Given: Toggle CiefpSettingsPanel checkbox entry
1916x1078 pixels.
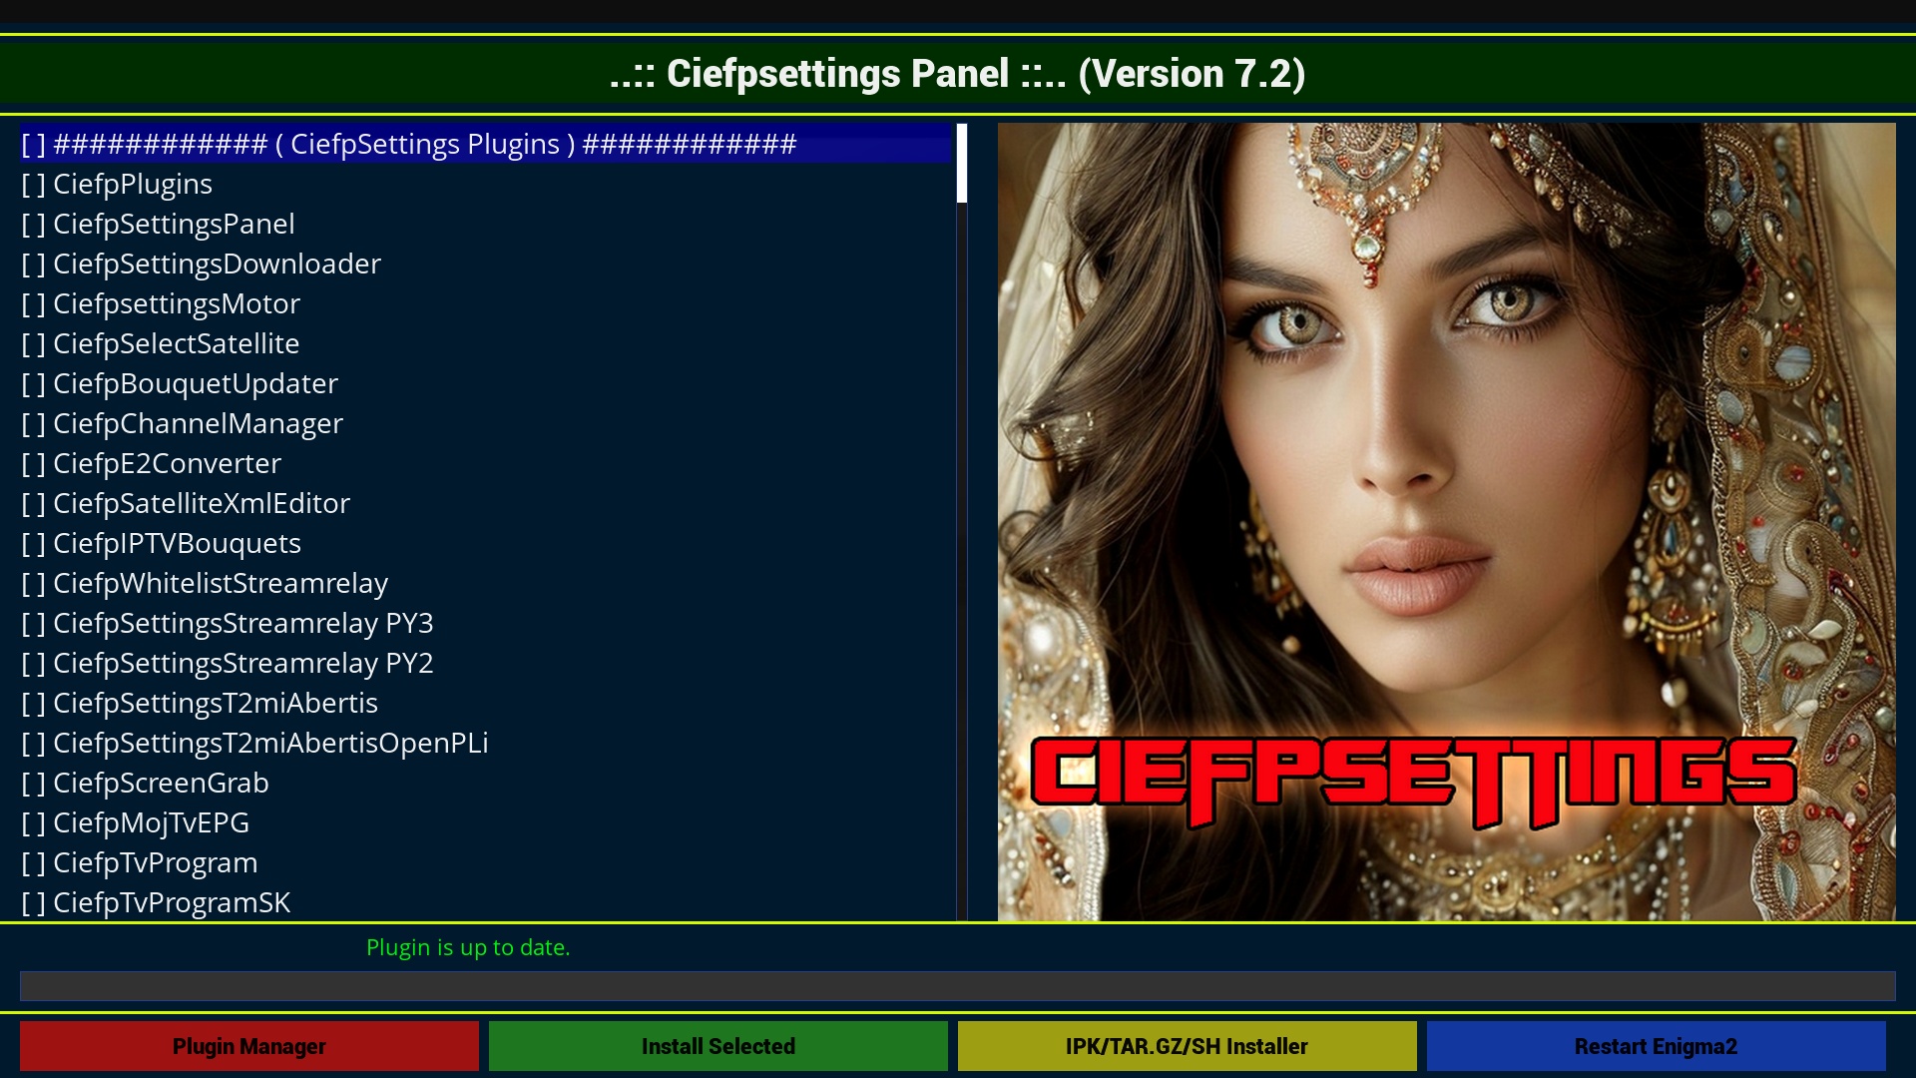Looking at the screenshot, I should pyautogui.click(x=487, y=224).
